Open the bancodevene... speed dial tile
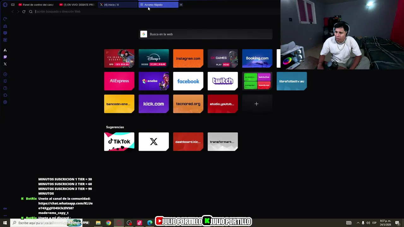 coord(119,104)
